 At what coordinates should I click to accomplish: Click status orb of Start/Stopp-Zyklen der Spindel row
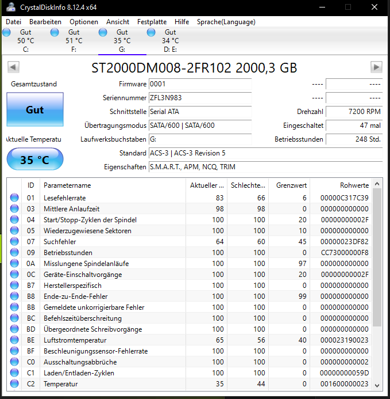[14, 219]
